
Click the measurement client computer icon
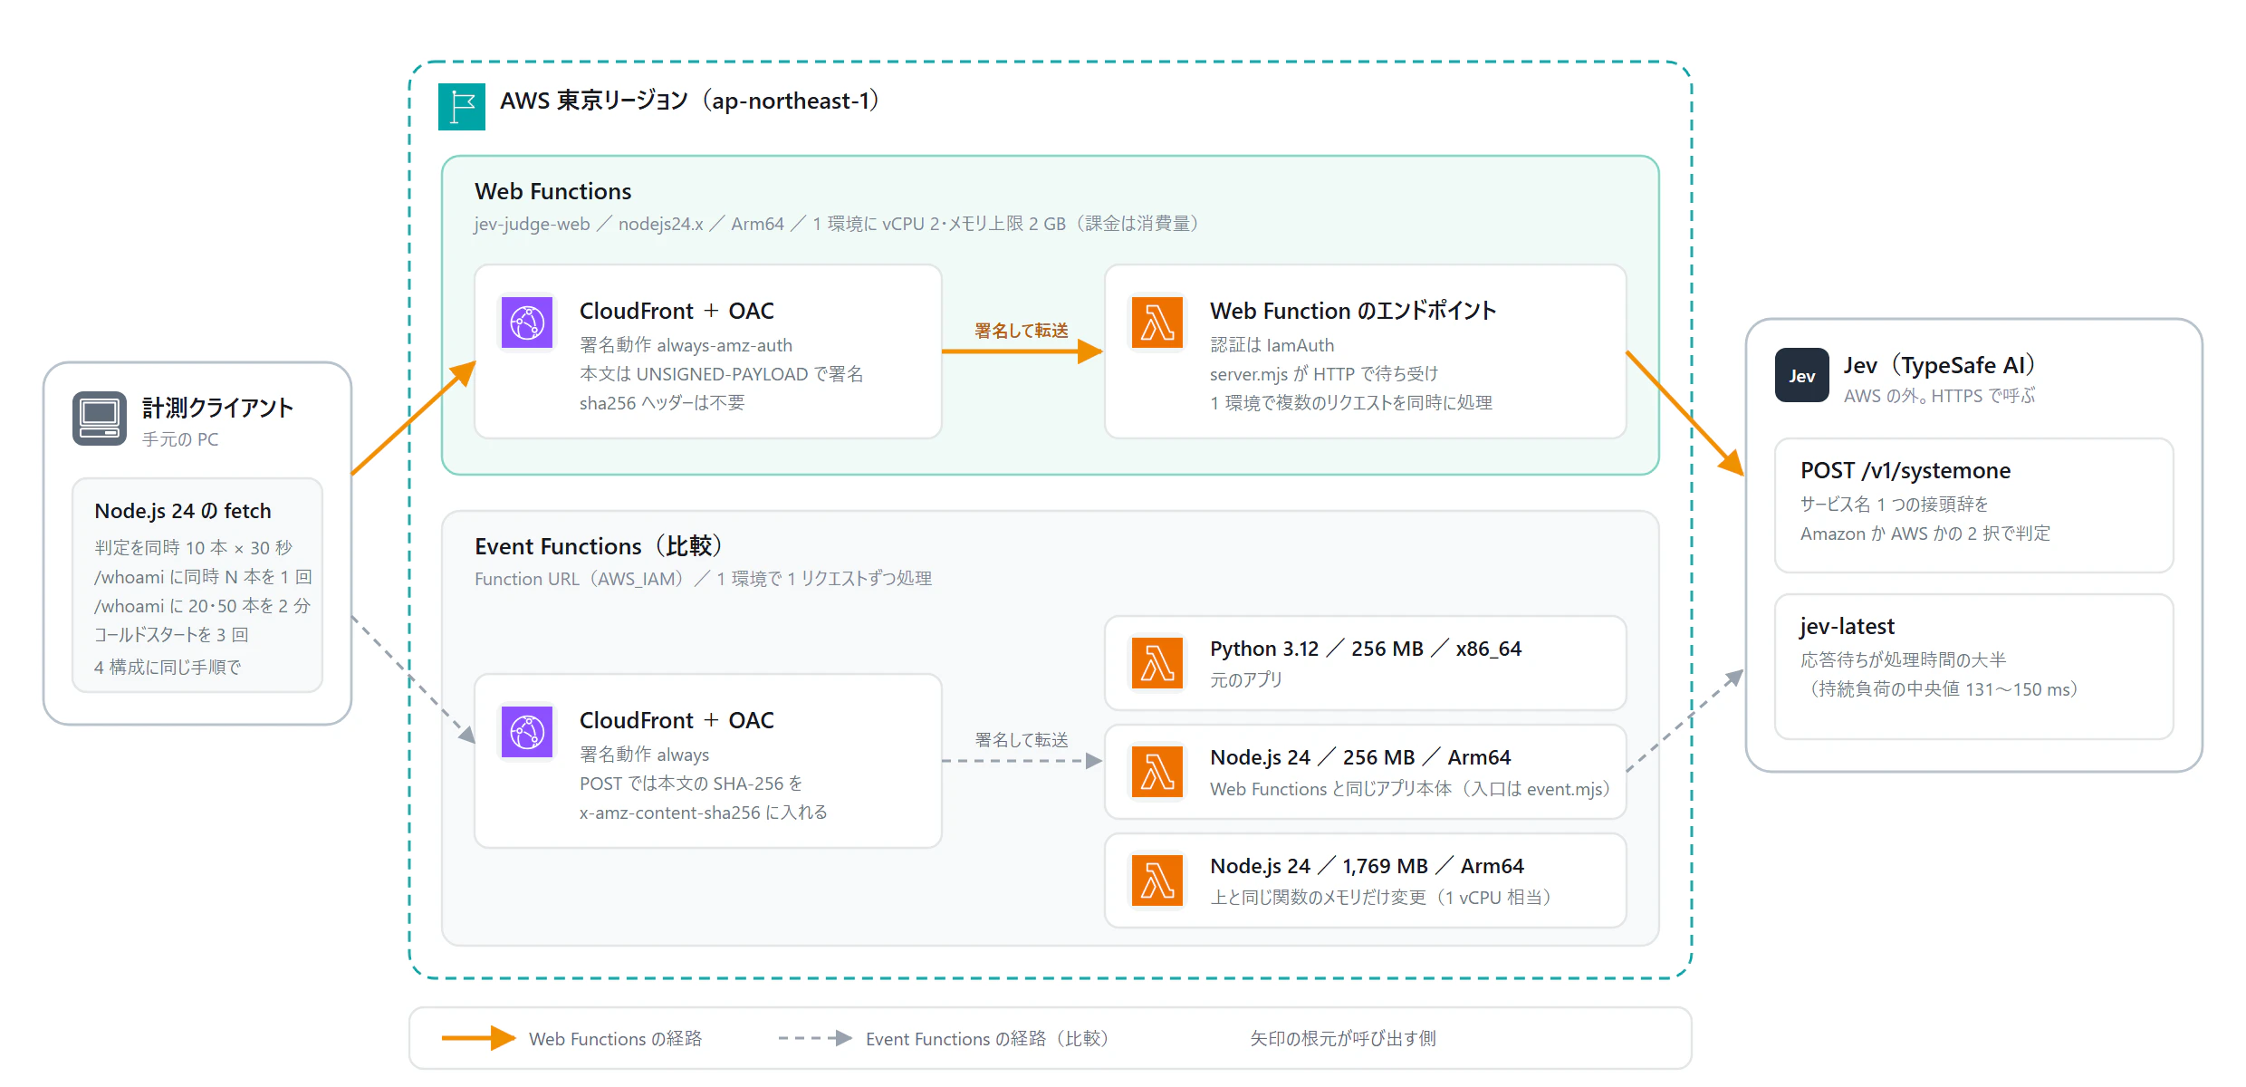click(x=100, y=418)
